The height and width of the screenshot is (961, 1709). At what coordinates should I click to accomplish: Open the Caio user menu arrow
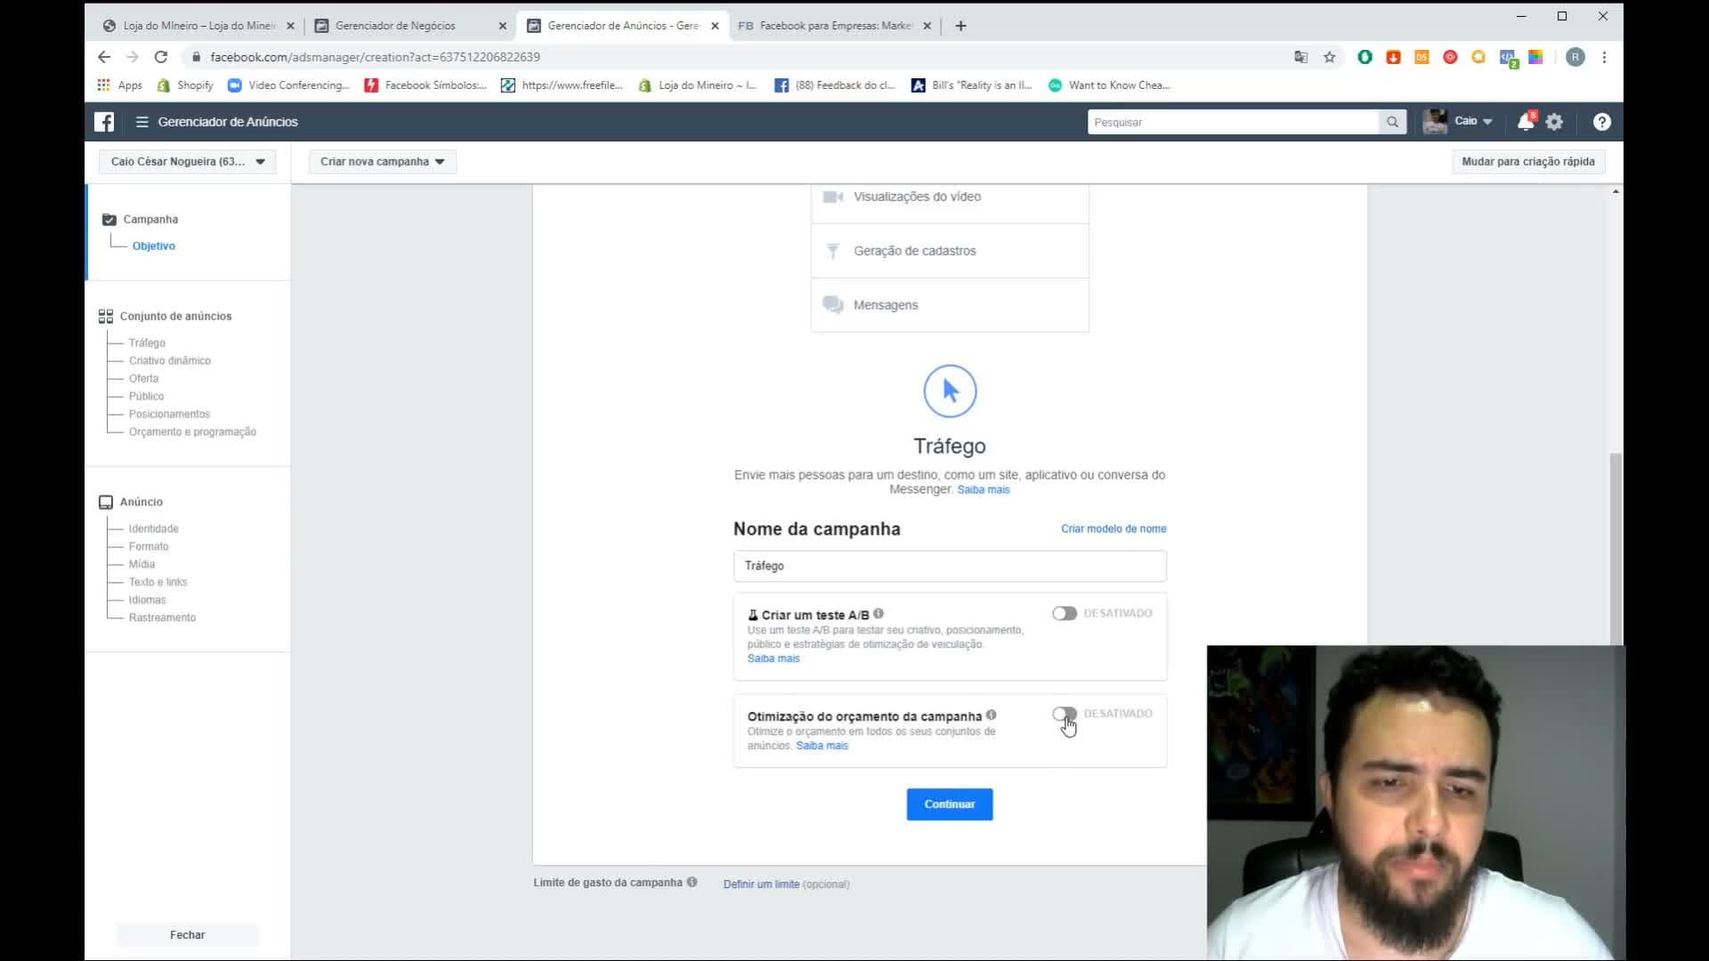click(1487, 122)
